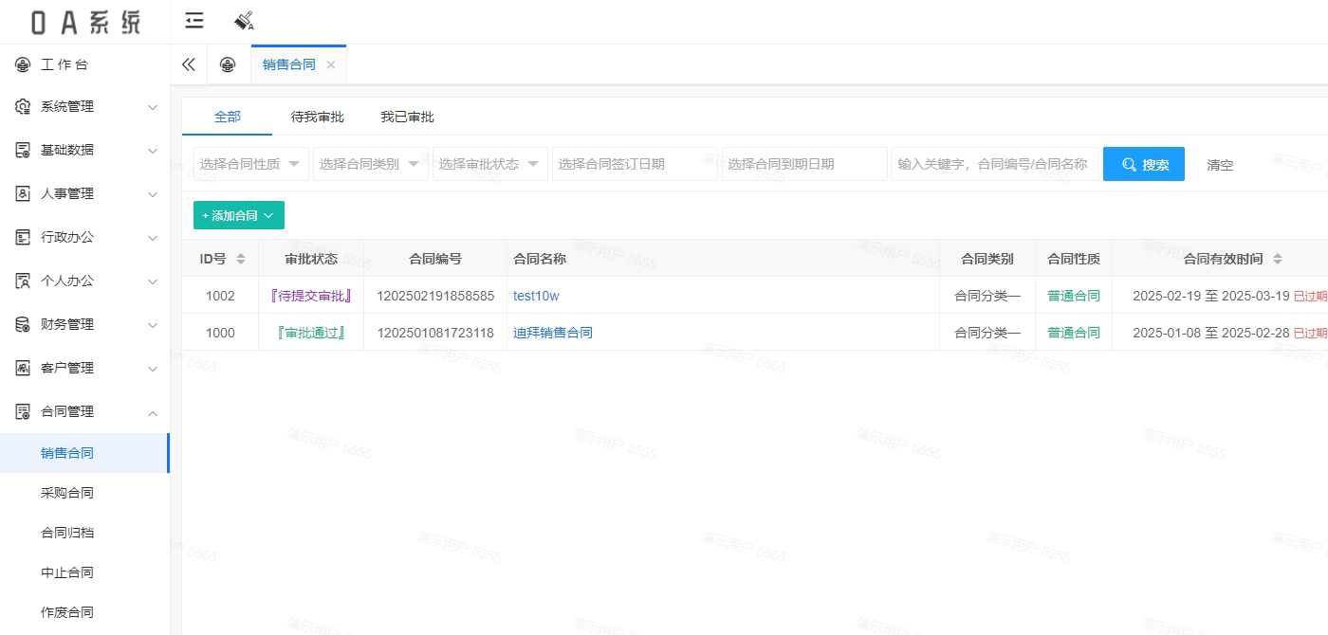Sort by 合同有效时间 column arrows
Screen dimensions: 1328x635
coord(1278,259)
